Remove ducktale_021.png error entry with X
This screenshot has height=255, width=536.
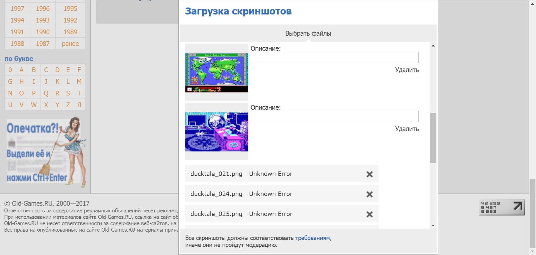tap(370, 174)
